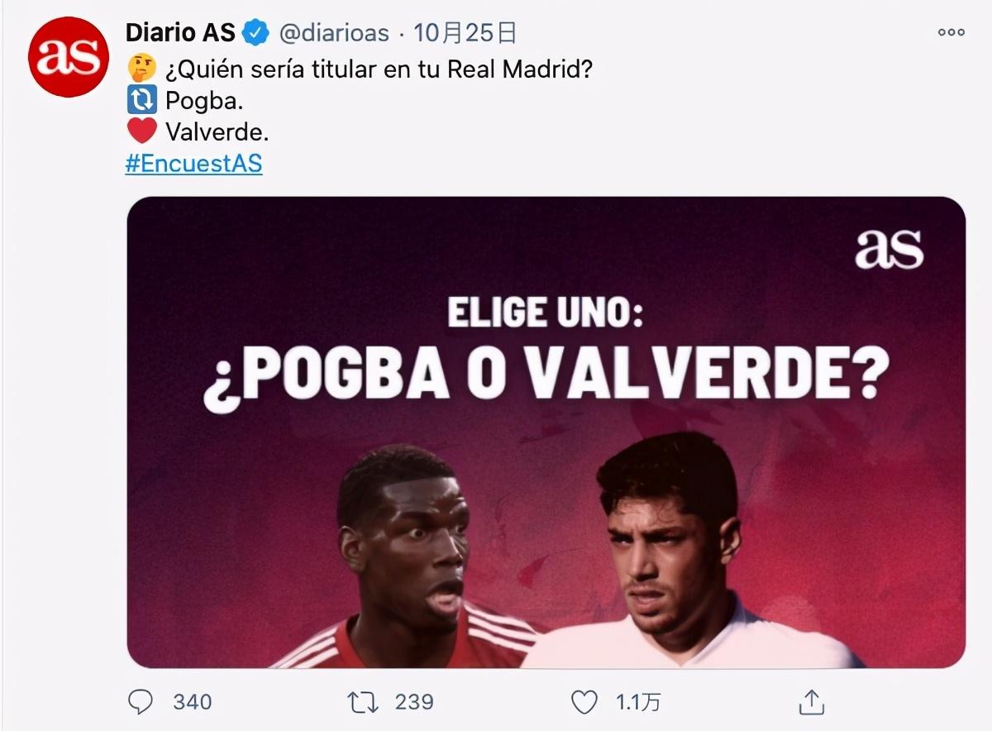Click the share upload icon
The image size is (992, 731).
click(812, 702)
